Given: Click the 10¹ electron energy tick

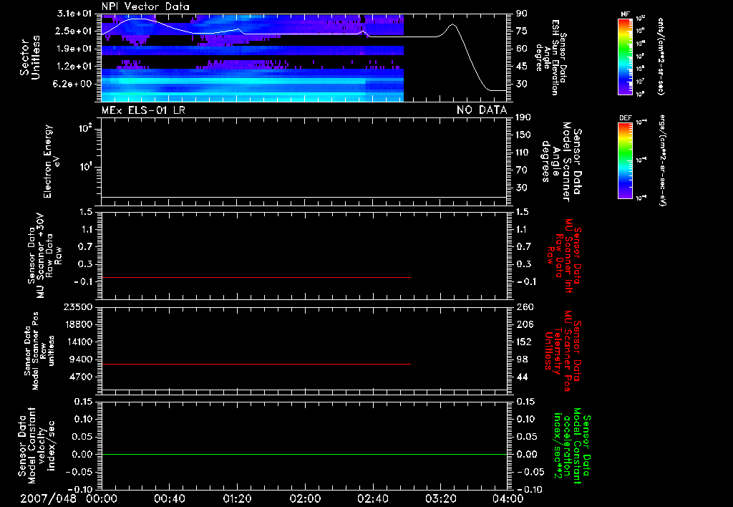Looking at the screenshot, I should coord(86,167).
